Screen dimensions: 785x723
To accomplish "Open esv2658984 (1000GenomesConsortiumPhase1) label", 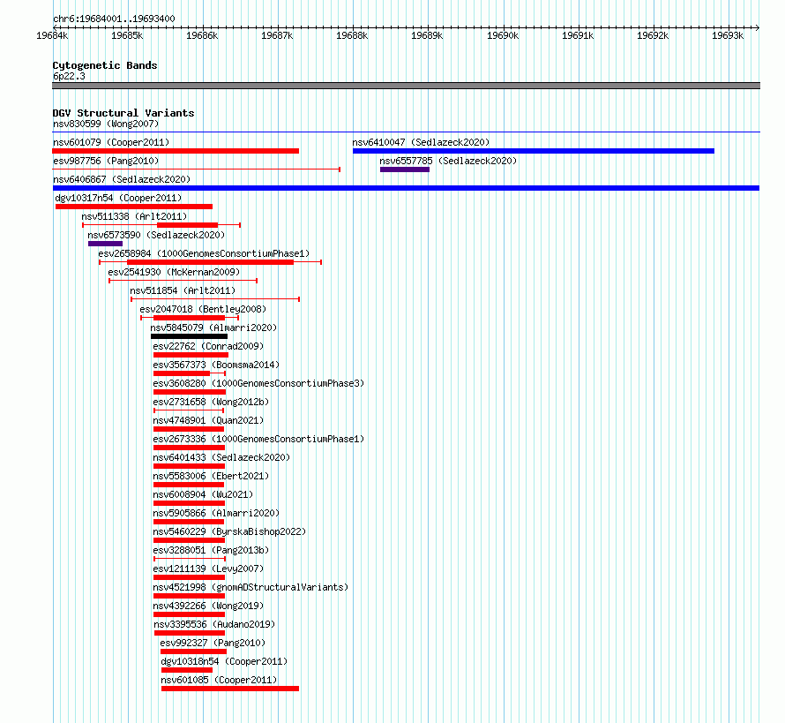I will click(x=204, y=253).
